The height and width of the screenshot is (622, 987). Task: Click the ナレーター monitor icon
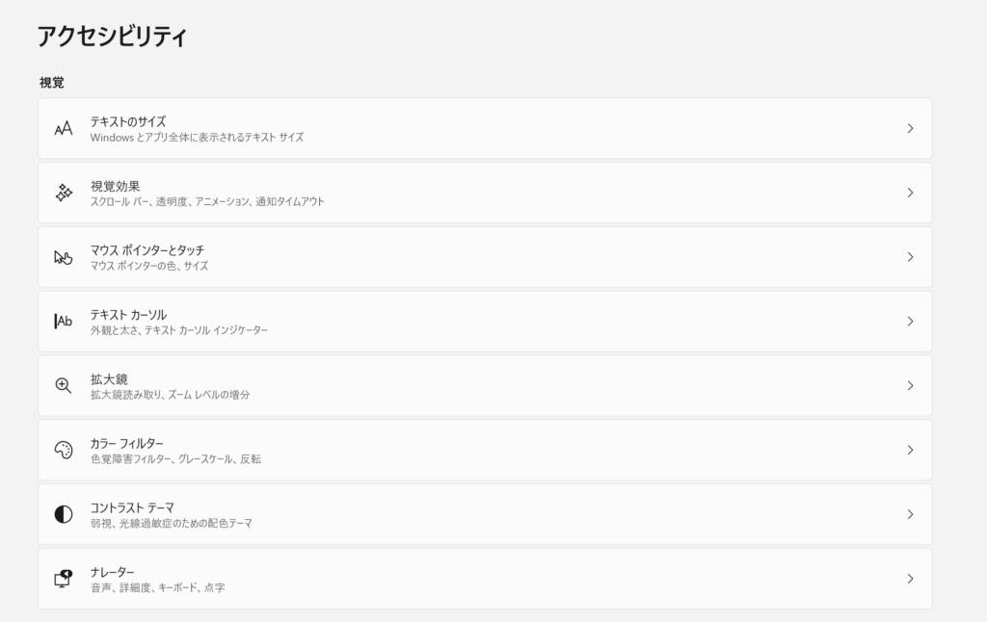(x=64, y=579)
